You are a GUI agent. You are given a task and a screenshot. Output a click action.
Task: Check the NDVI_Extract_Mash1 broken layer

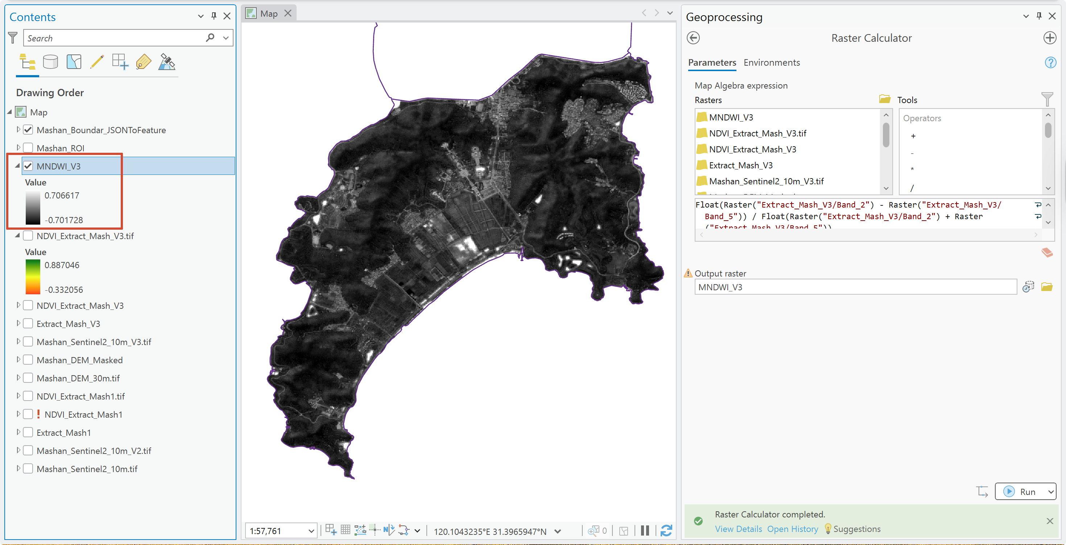pos(28,414)
